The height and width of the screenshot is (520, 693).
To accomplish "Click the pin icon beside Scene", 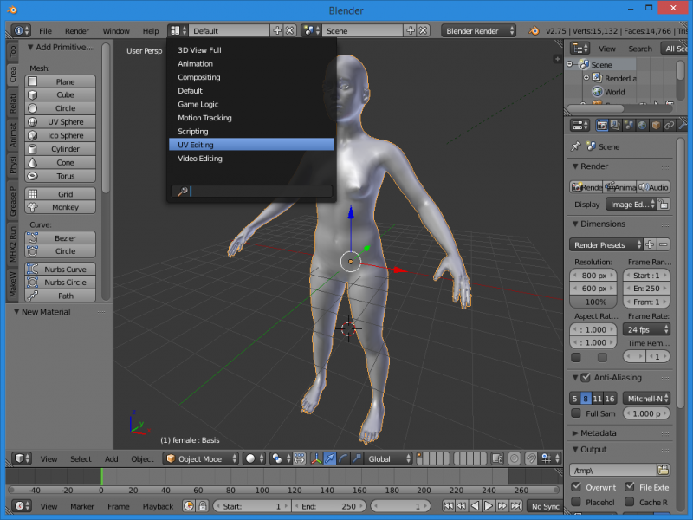I will pyautogui.click(x=576, y=146).
